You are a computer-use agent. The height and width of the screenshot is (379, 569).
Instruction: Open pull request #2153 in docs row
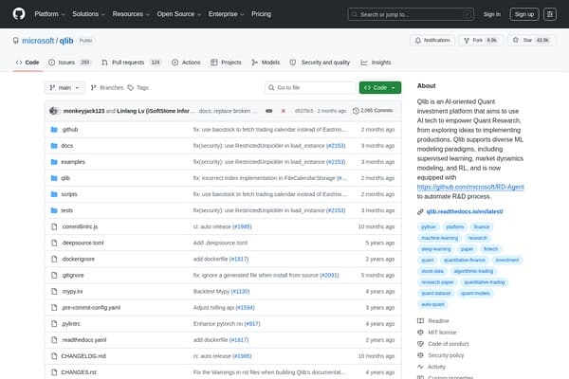(336, 146)
